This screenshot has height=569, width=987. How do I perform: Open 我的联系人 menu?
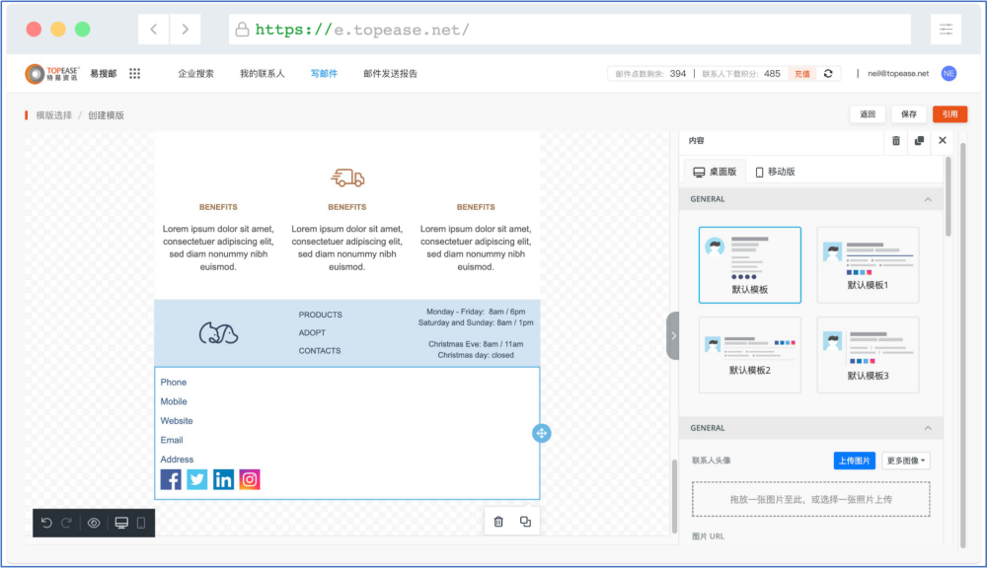[x=262, y=74]
